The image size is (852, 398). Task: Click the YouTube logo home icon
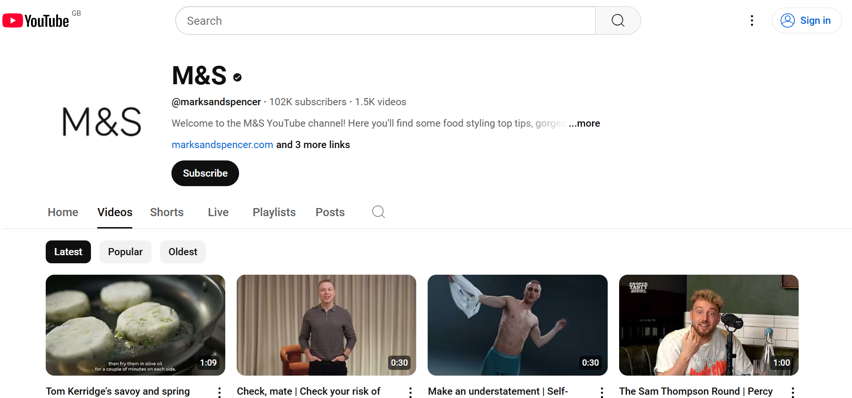click(x=36, y=21)
